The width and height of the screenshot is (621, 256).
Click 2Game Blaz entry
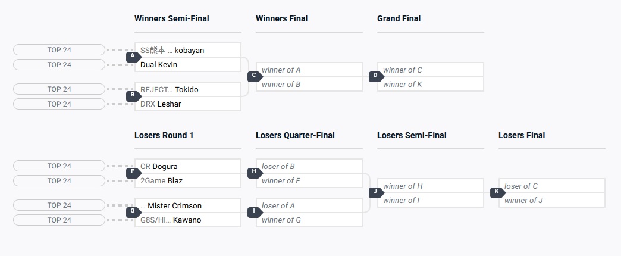point(188,180)
